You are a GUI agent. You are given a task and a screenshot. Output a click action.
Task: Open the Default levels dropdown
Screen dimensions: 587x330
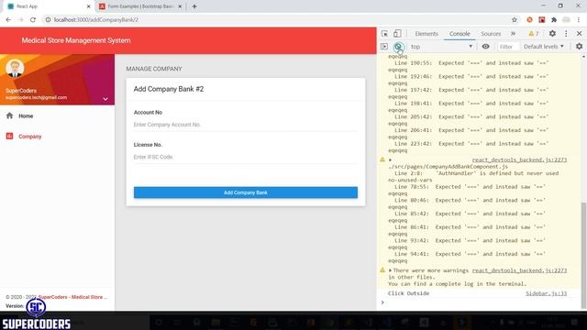(544, 47)
